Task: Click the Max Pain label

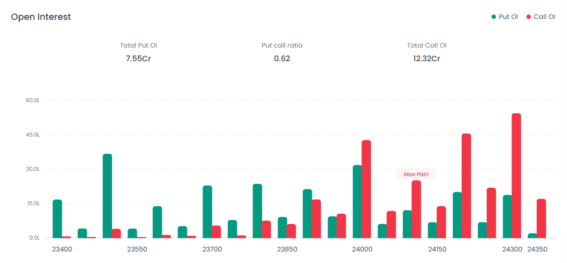Action: (x=416, y=174)
